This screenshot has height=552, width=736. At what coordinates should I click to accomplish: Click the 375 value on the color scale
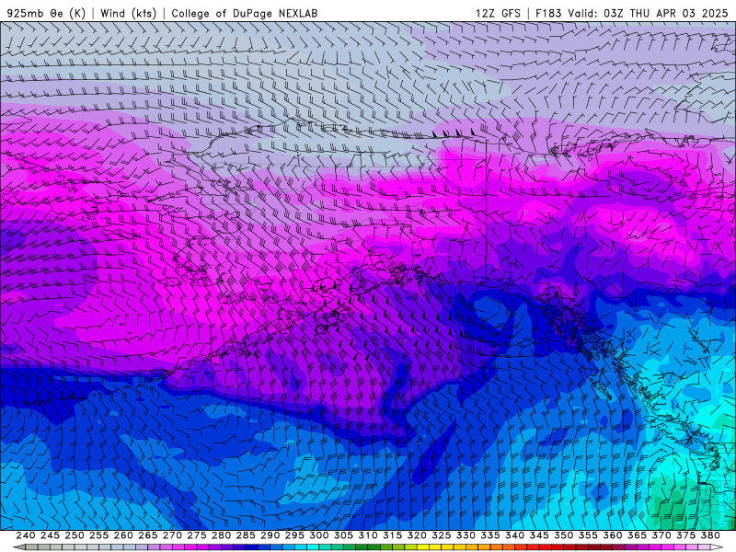(685, 535)
